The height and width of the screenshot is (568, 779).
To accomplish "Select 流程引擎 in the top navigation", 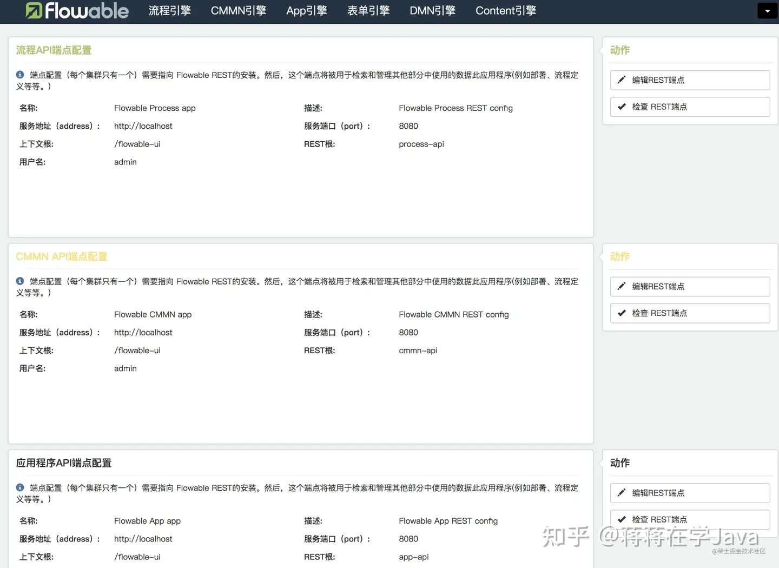I will tap(170, 11).
